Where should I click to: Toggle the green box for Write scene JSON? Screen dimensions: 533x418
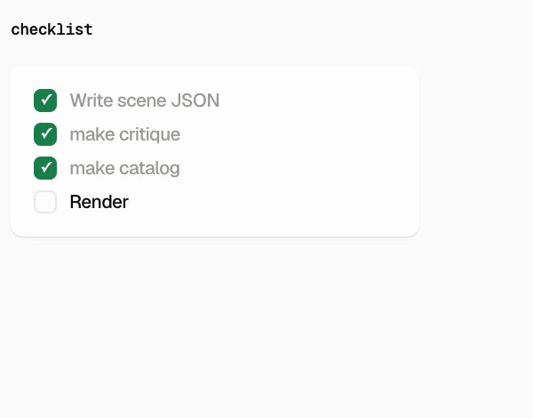[x=45, y=100]
